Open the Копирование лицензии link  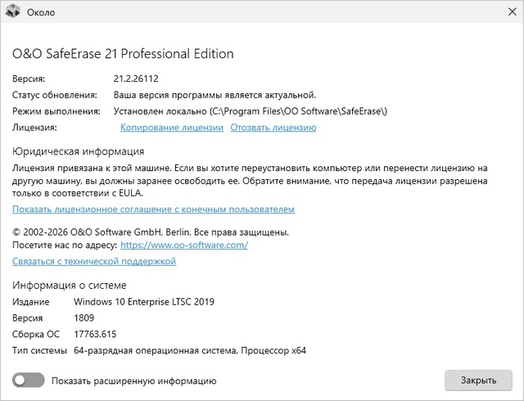[171, 128]
